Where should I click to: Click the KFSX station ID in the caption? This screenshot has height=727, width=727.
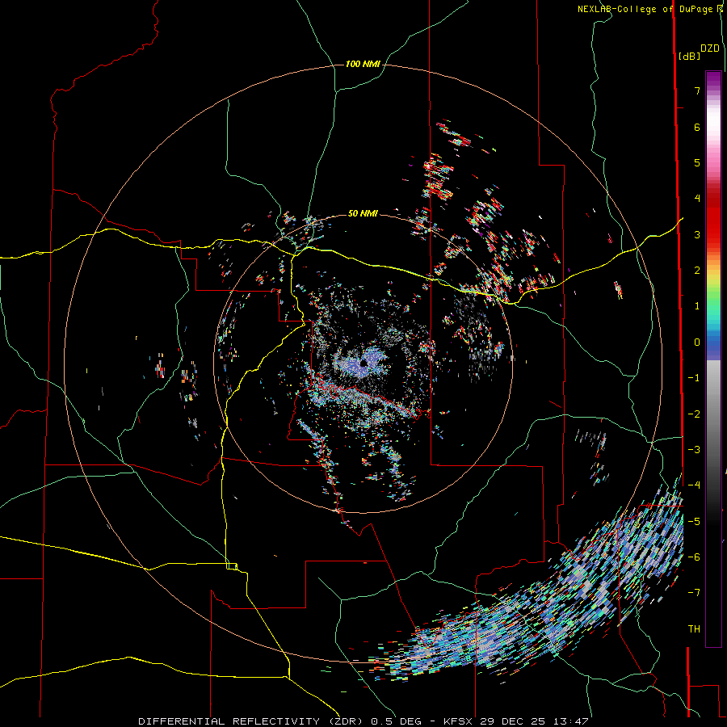coord(459,721)
